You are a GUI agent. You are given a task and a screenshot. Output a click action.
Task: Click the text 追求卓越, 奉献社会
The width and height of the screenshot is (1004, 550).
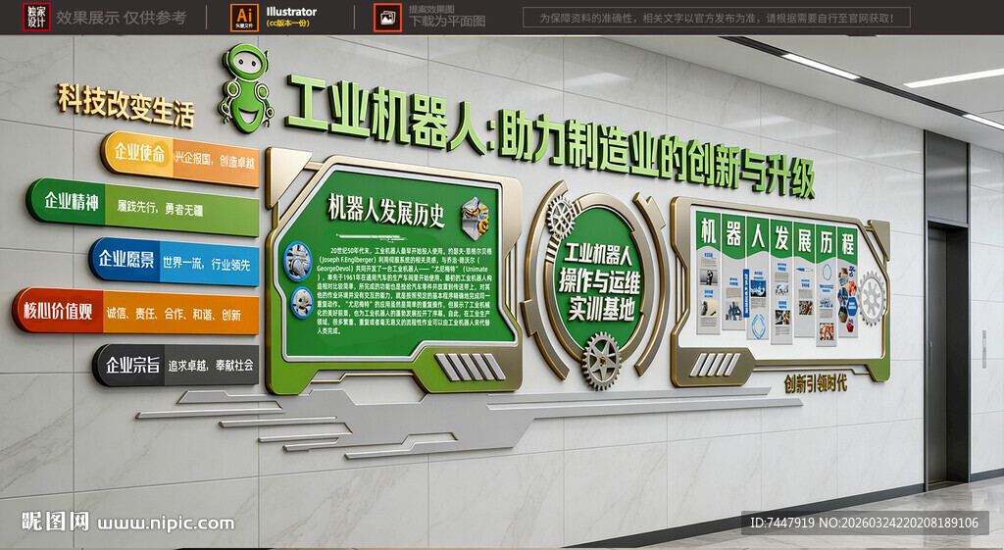pos(211,365)
